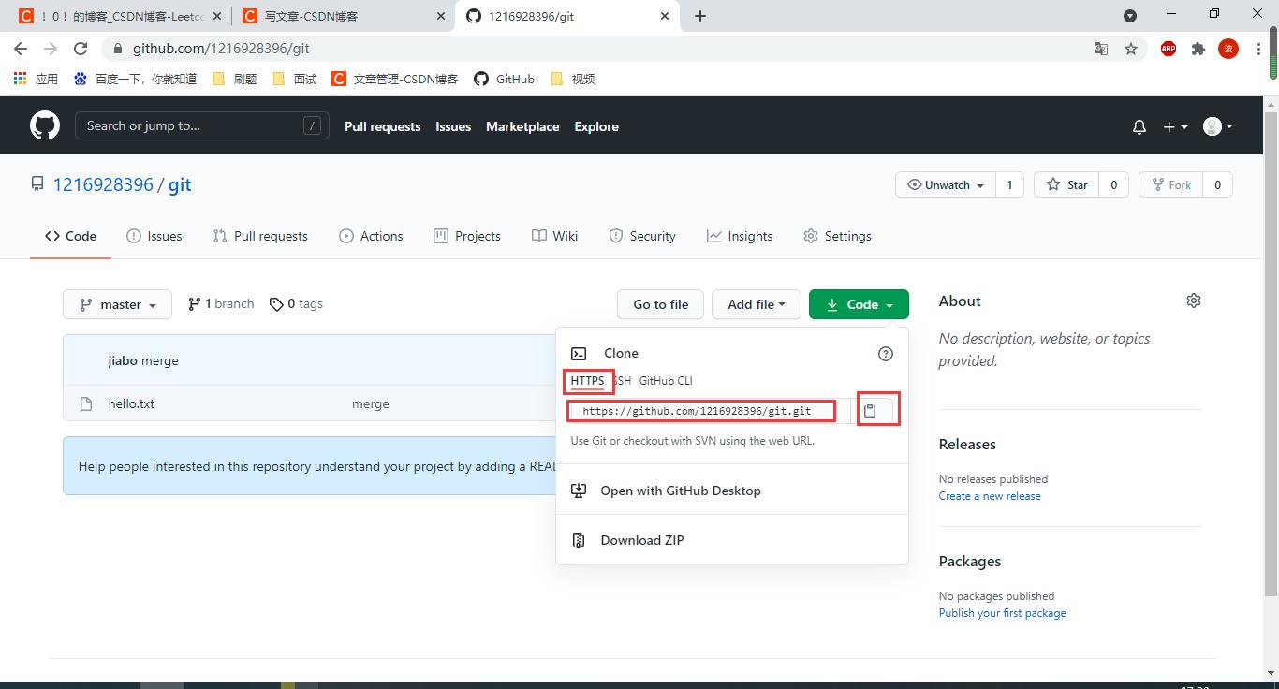This screenshot has width=1279, height=689.
Task: Open the plus create-new menu
Action: (x=1175, y=126)
